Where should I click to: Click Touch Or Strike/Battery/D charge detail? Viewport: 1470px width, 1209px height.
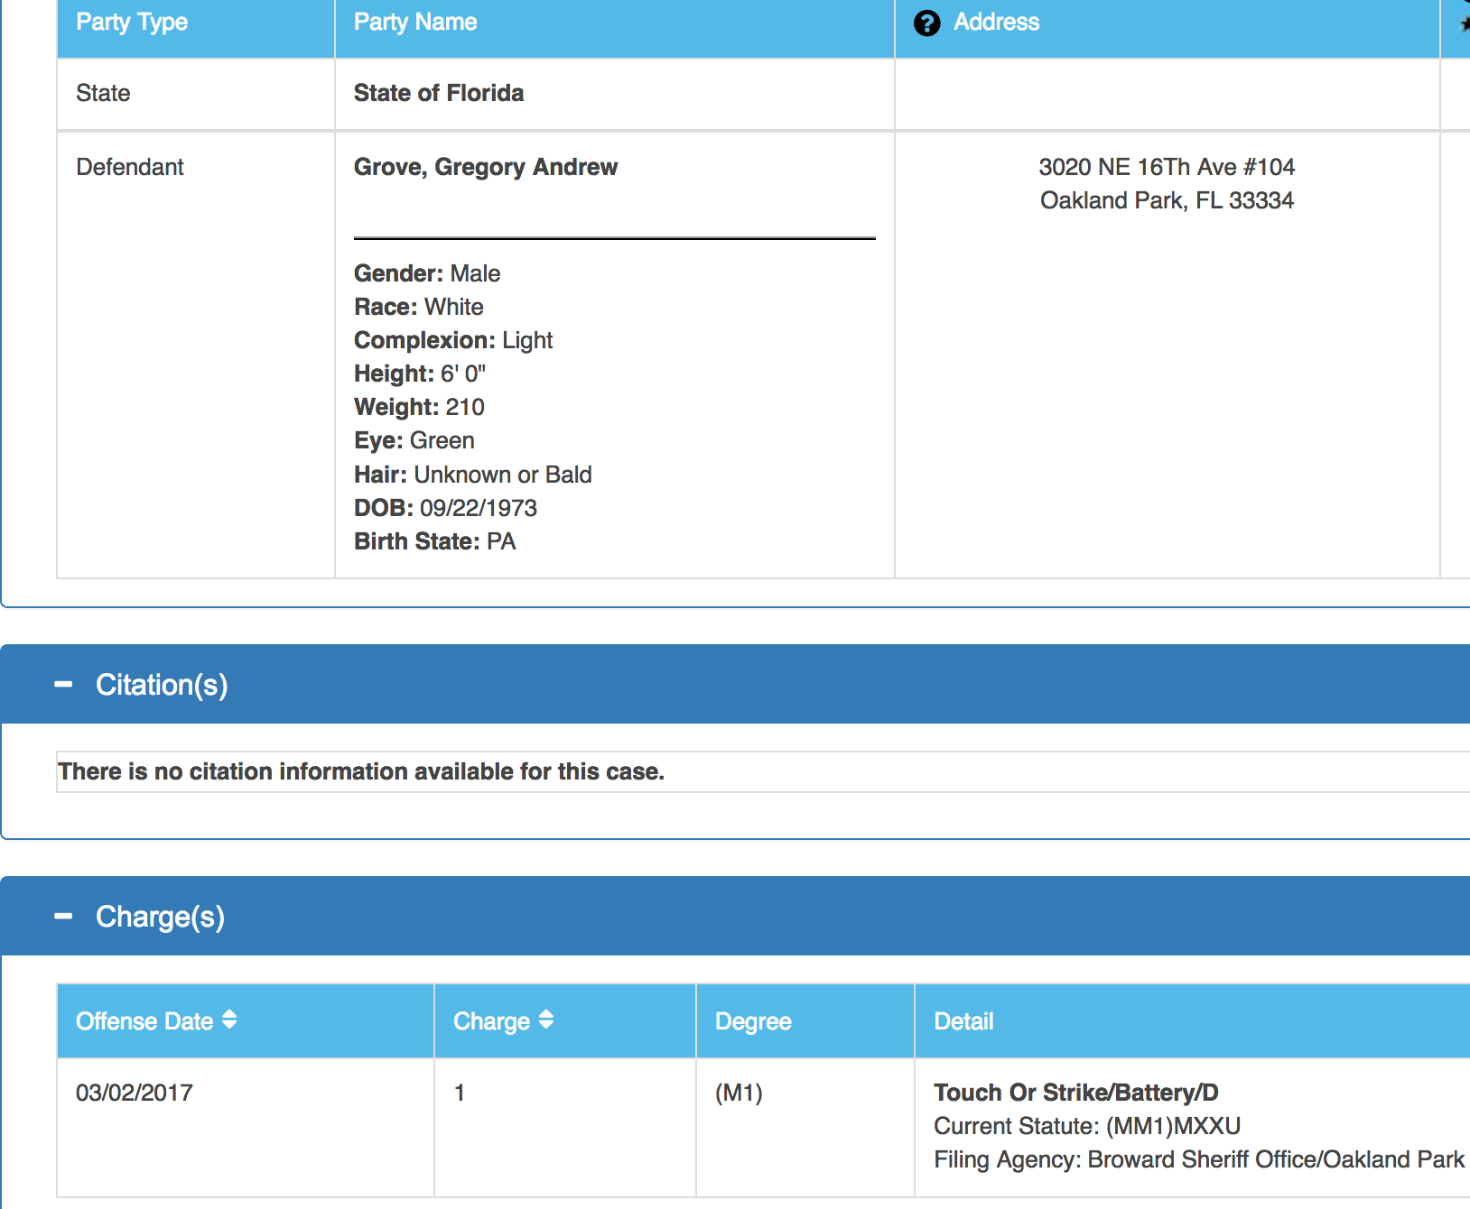(1076, 1093)
